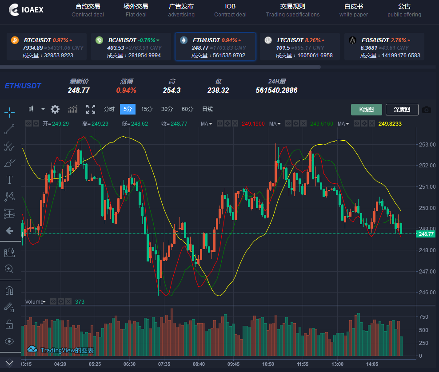This screenshot has width=439, height=372.
Task: Toggle visibility of all drawings eye icon
Action: pos(9,341)
